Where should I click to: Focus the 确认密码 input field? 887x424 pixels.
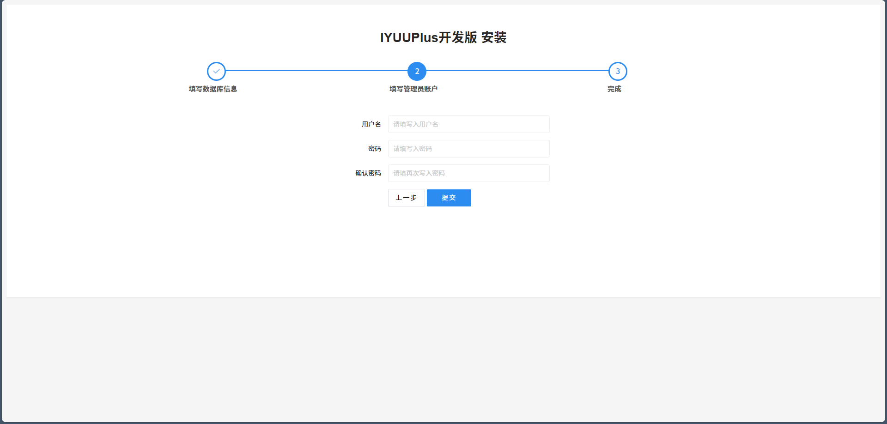tap(468, 173)
